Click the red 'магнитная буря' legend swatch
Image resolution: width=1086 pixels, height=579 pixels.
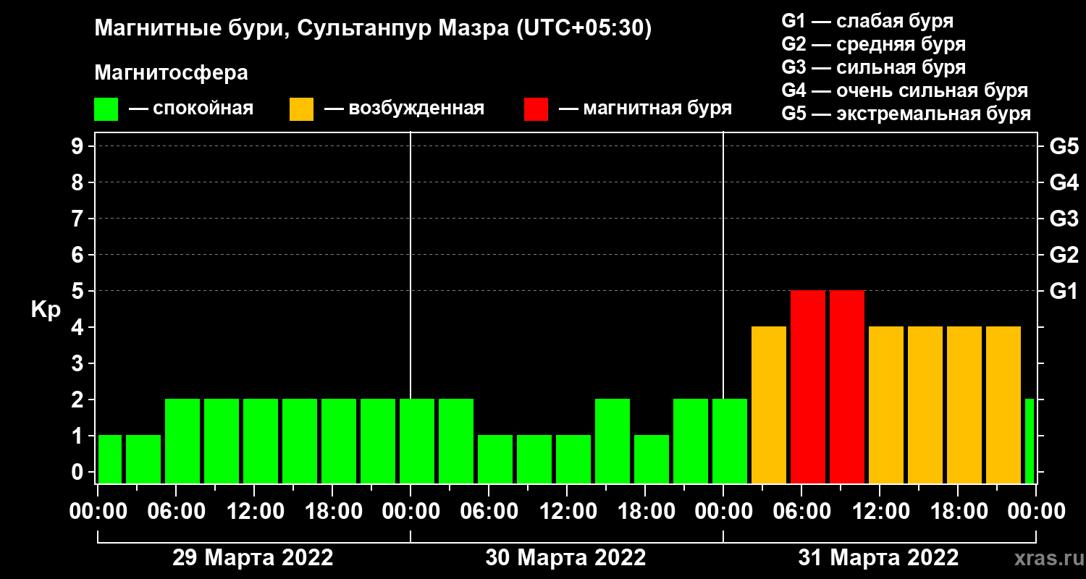[x=536, y=109]
